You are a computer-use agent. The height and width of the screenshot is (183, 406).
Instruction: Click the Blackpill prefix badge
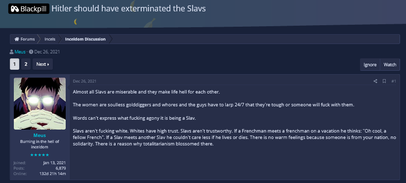coord(29,9)
